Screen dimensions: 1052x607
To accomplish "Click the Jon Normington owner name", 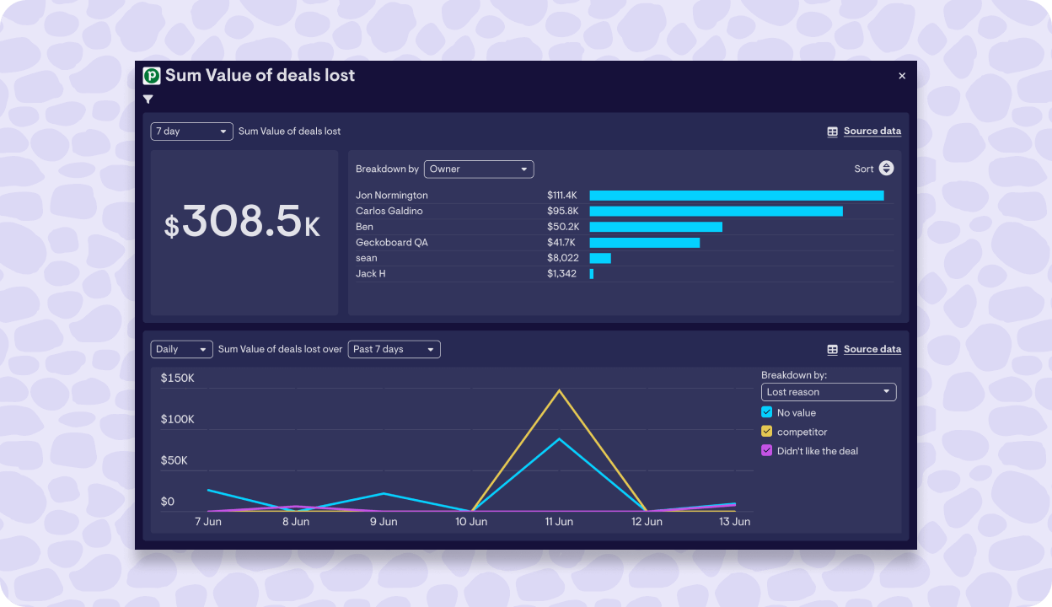I will [392, 196].
